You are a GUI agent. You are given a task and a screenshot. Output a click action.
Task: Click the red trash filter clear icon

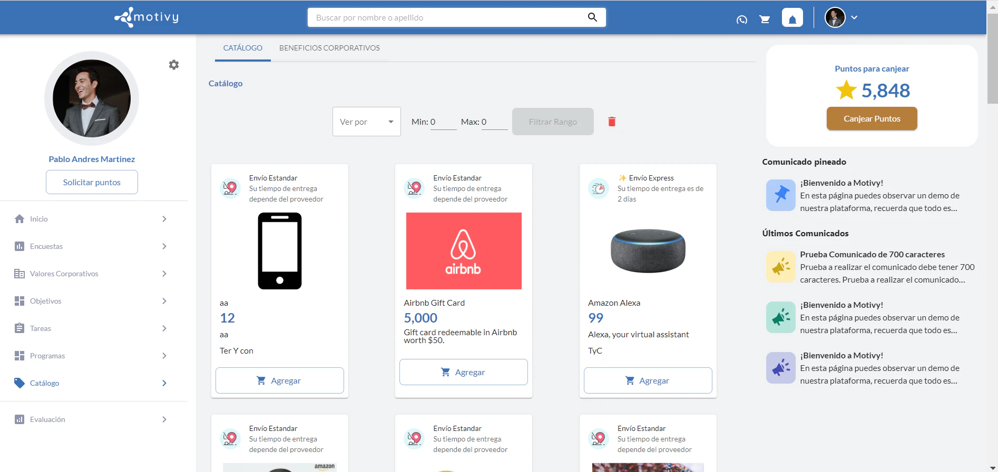coord(612,122)
